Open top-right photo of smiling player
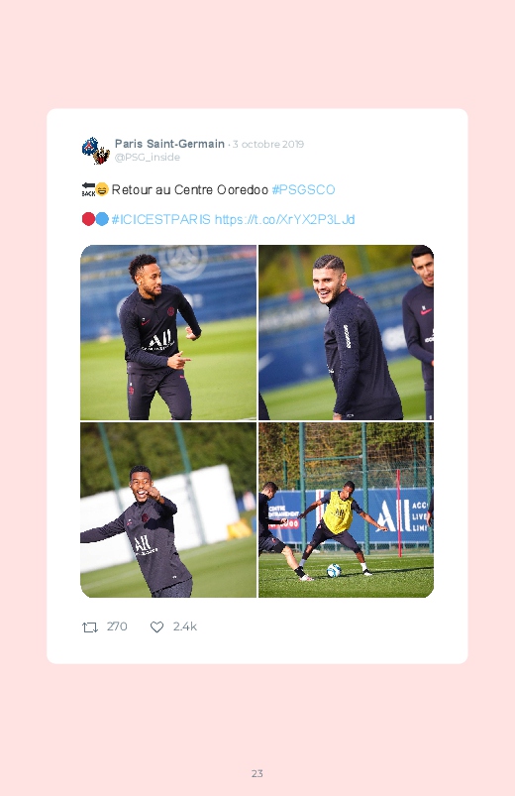Viewport: 515px width, 796px height. (346, 332)
